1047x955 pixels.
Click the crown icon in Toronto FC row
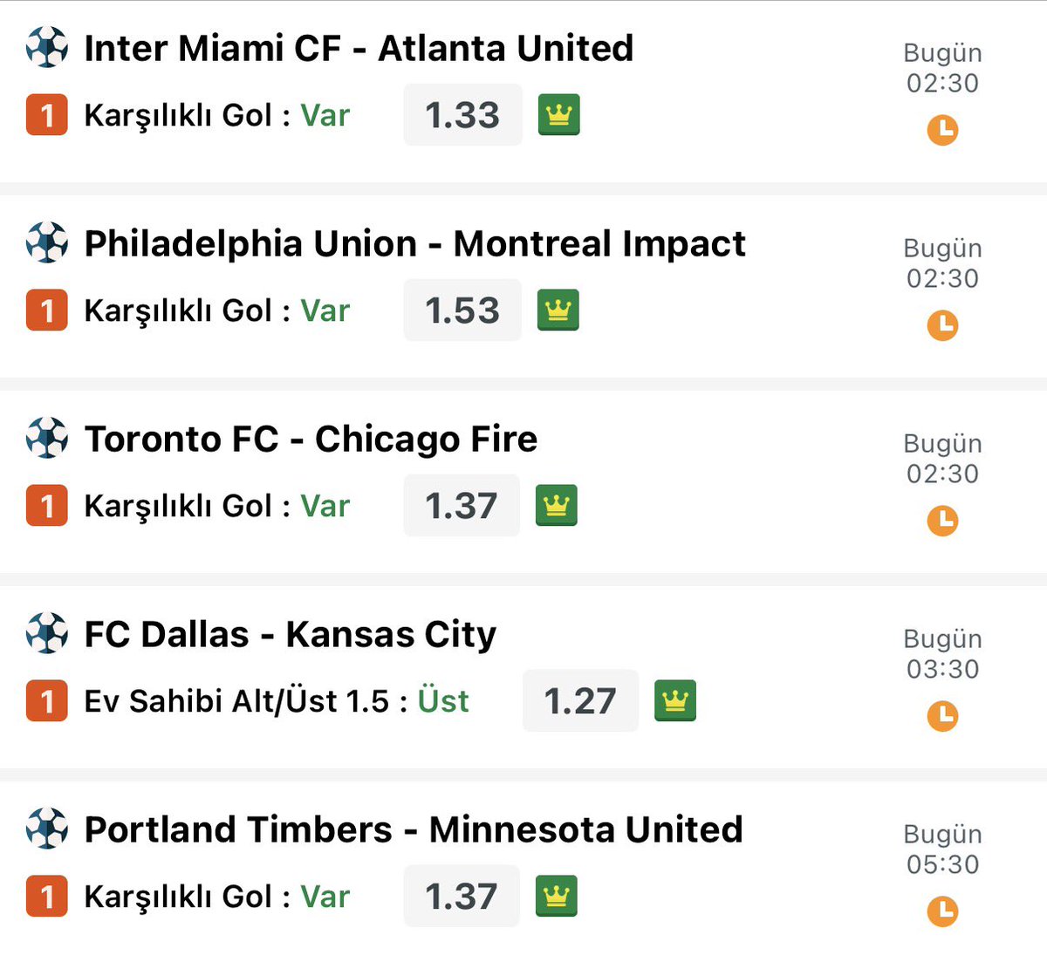(557, 505)
